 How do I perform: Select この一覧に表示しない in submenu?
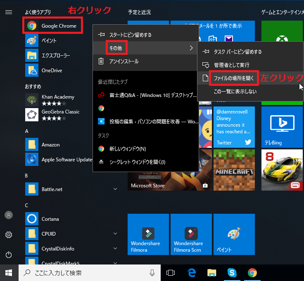250,91
